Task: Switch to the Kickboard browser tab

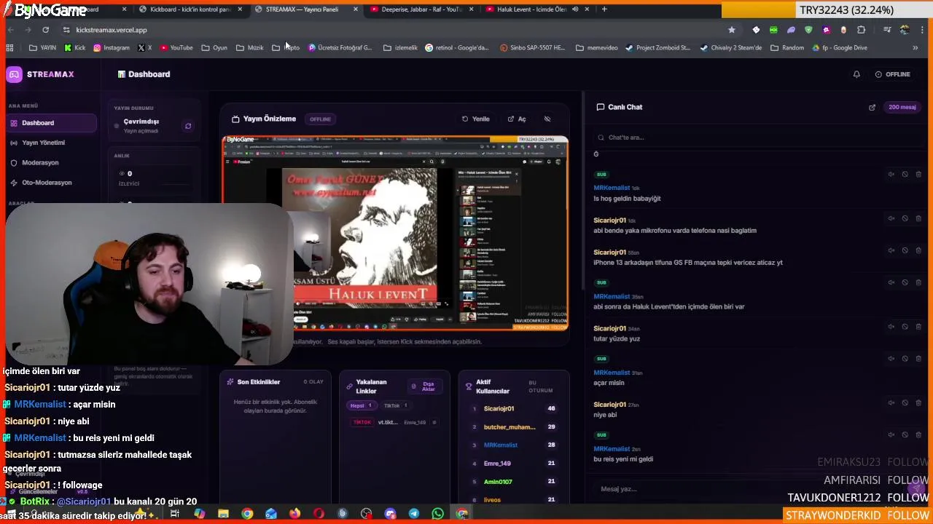Action: pos(189,9)
